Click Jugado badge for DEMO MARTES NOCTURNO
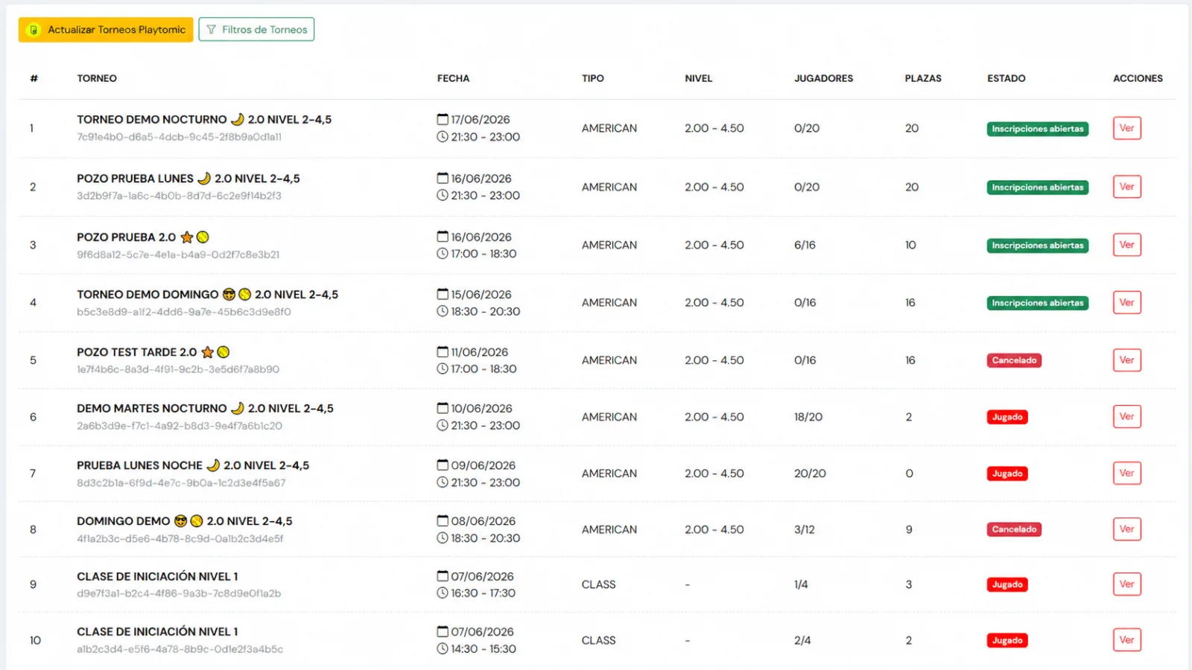Viewport: 1192px width, 670px height. (1007, 417)
